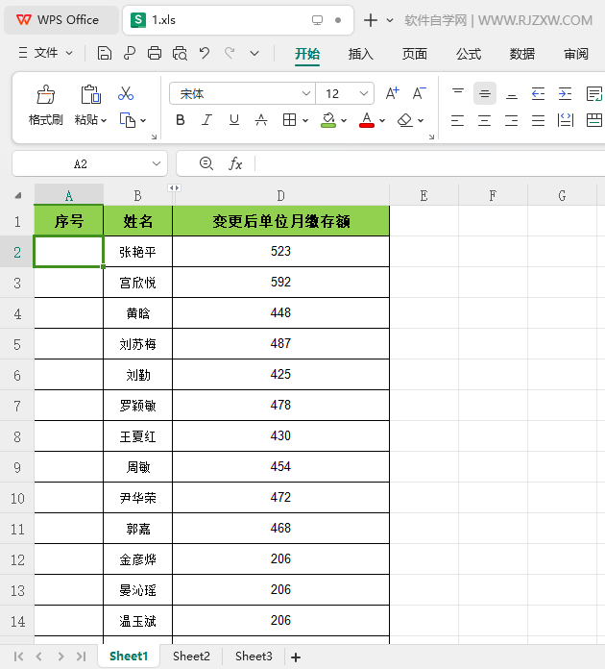
Task: Open the Sheet2 worksheet tab
Action: coord(191,656)
